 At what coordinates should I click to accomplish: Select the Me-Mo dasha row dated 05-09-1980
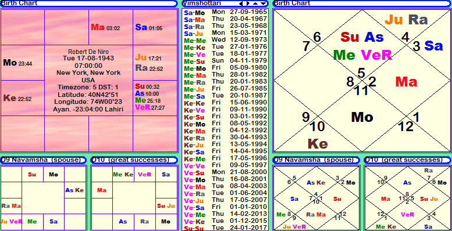click(x=225, y=68)
